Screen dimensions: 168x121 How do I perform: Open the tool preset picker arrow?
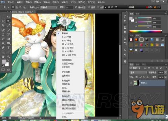click(x=8, y=7)
